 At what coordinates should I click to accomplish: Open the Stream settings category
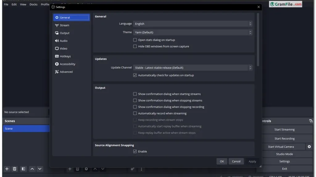[72, 25]
